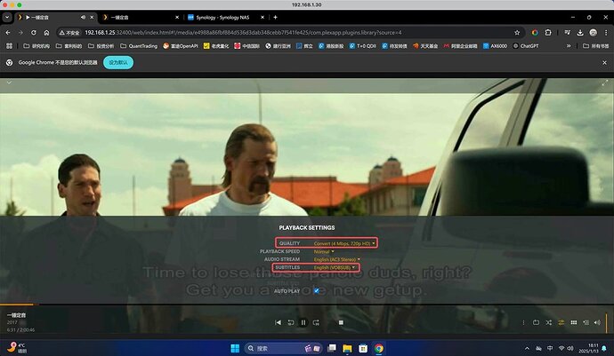Switch to the Synology NAS tab
This screenshot has height=356, width=614.
click(x=225, y=17)
